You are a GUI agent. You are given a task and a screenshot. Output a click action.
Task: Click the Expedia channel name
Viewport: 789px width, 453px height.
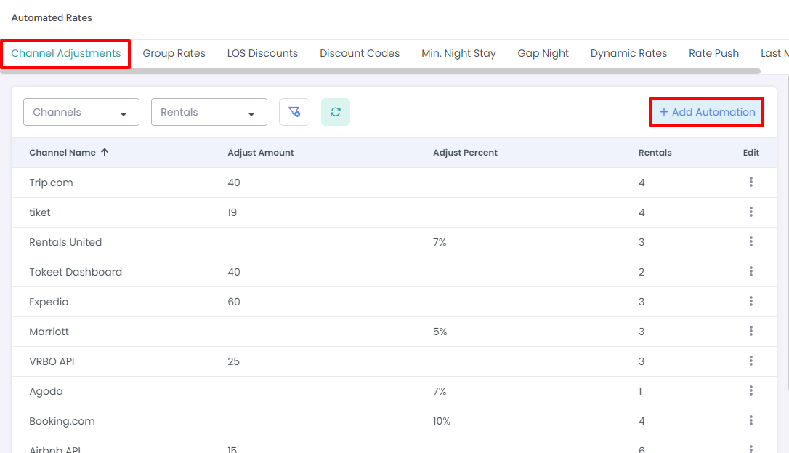[49, 302]
